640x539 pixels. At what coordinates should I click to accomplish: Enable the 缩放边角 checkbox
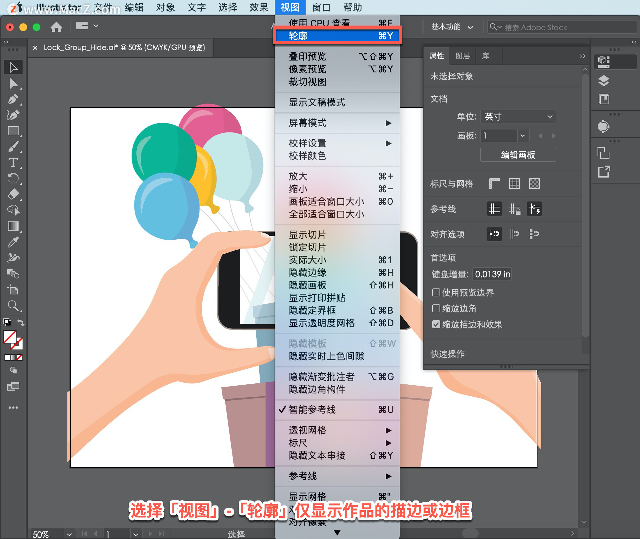[x=436, y=308]
